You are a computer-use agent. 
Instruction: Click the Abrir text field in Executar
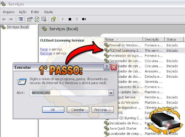69,93
